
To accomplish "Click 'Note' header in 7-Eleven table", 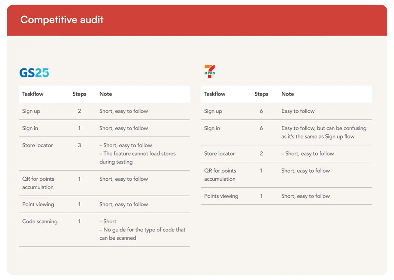I will pyautogui.click(x=287, y=94).
